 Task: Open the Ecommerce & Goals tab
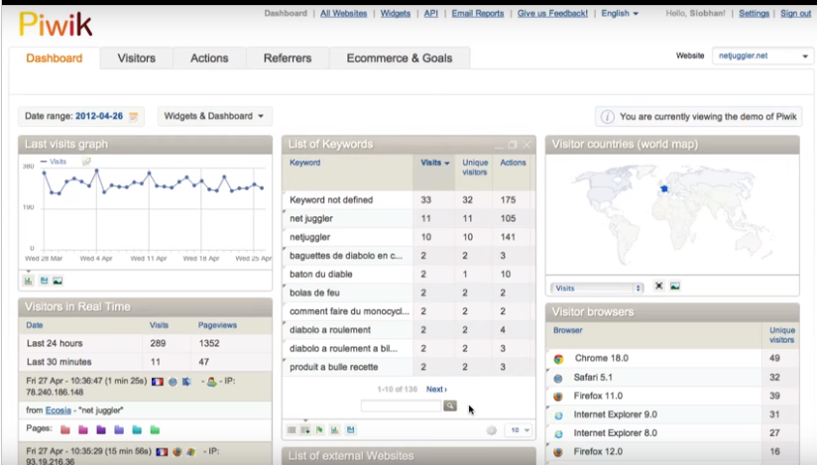pos(399,58)
